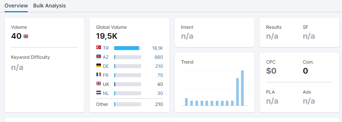Click the 70 volume value for FR

pos(160,75)
